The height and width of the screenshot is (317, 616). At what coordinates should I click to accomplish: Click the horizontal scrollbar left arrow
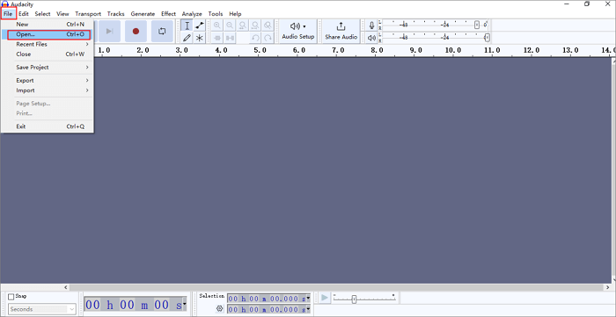(x=66, y=287)
